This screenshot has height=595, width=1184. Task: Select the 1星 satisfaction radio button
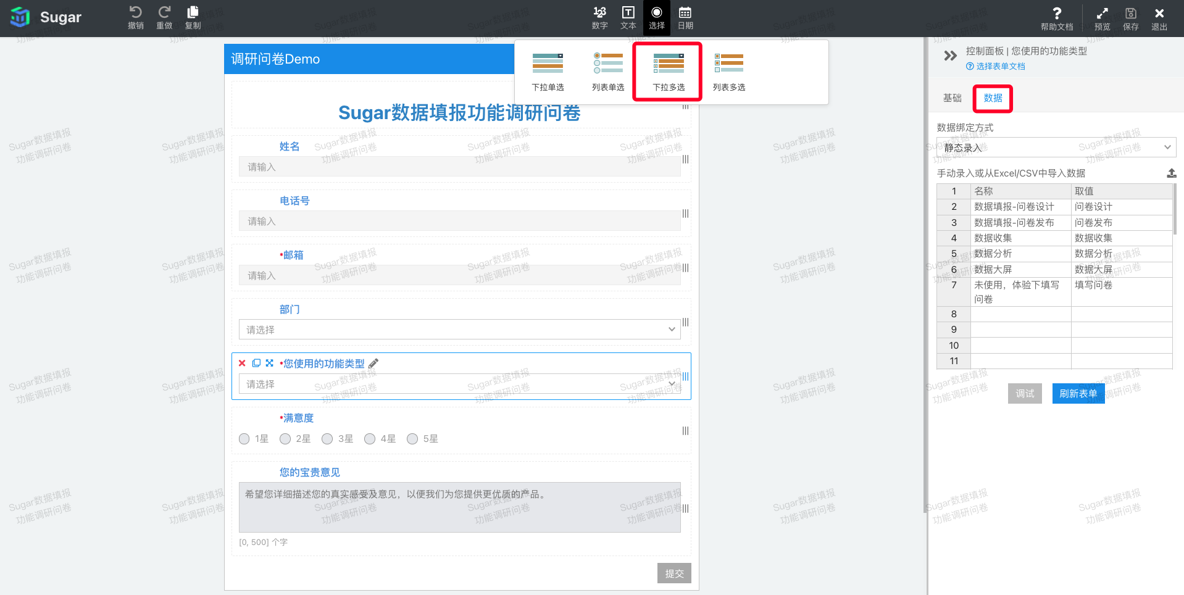pos(244,439)
